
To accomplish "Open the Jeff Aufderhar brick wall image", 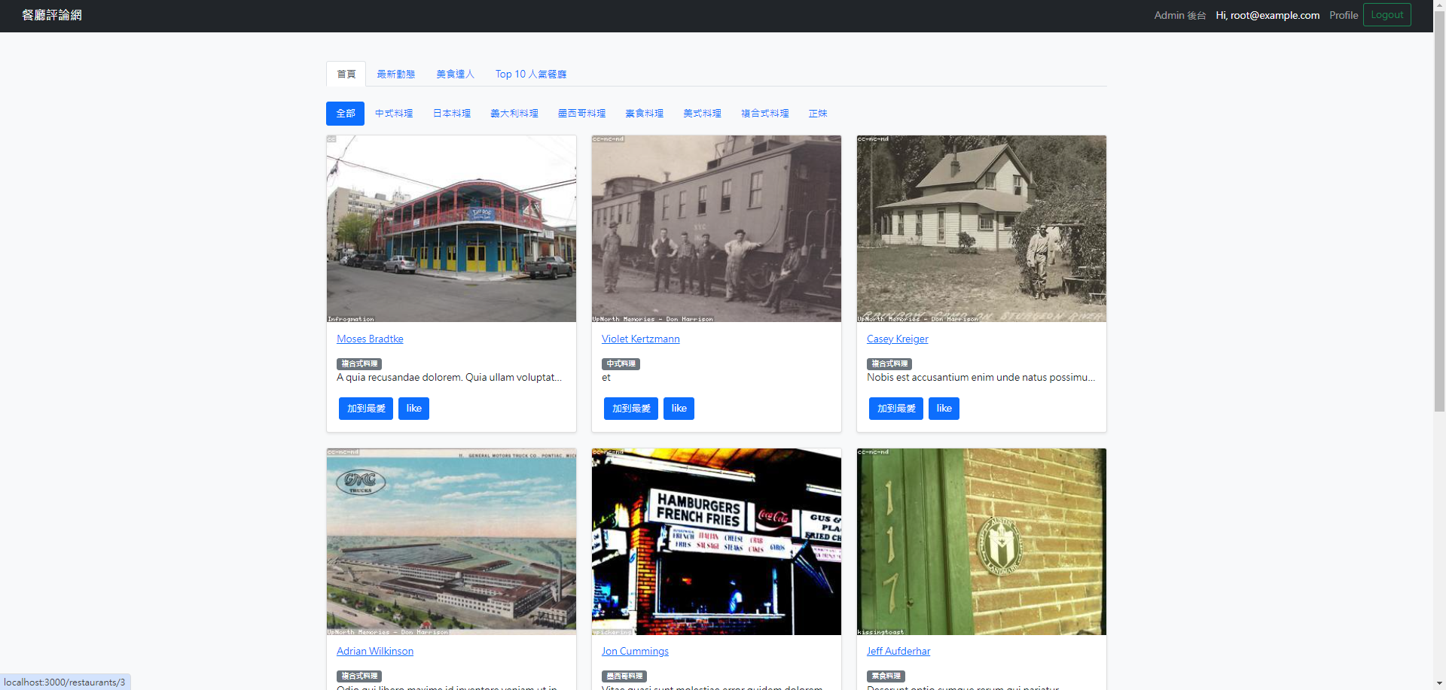I will 981,542.
